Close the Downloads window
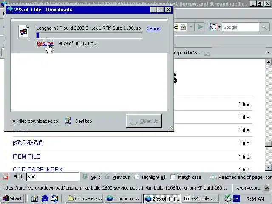 pos(168,10)
